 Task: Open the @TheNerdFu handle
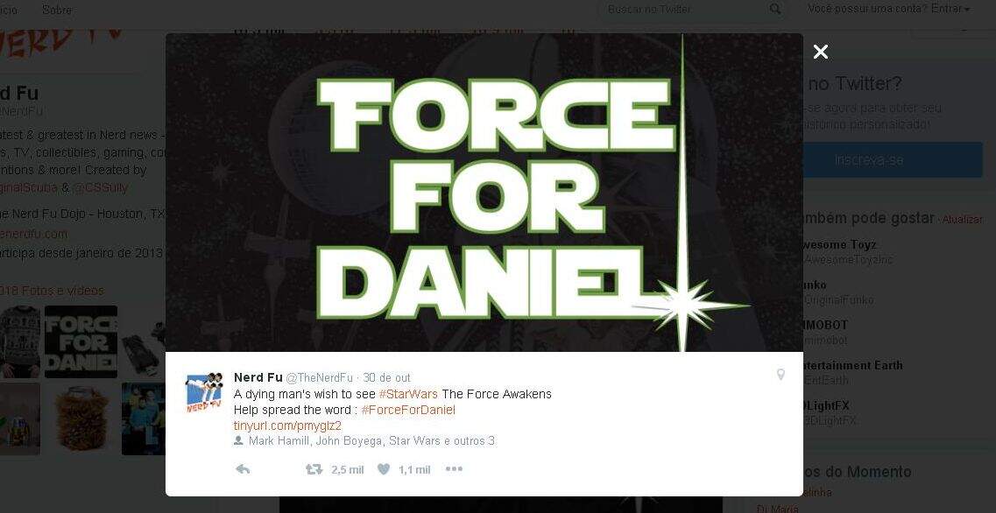point(319,378)
